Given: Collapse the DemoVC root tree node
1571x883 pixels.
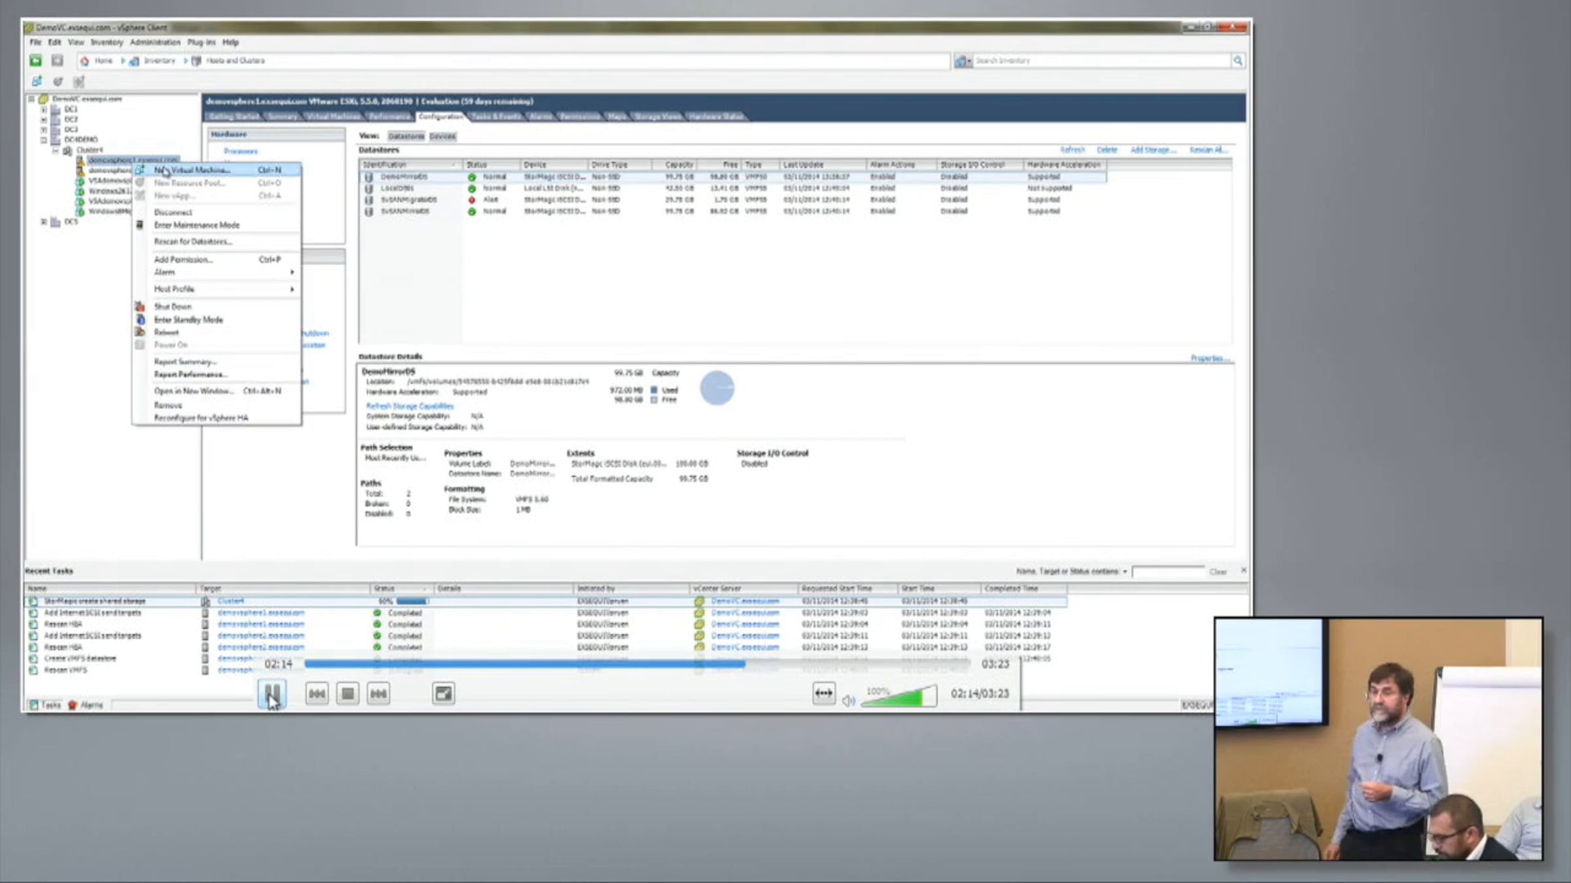Looking at the screenshot, I should [x=31, y=99].
